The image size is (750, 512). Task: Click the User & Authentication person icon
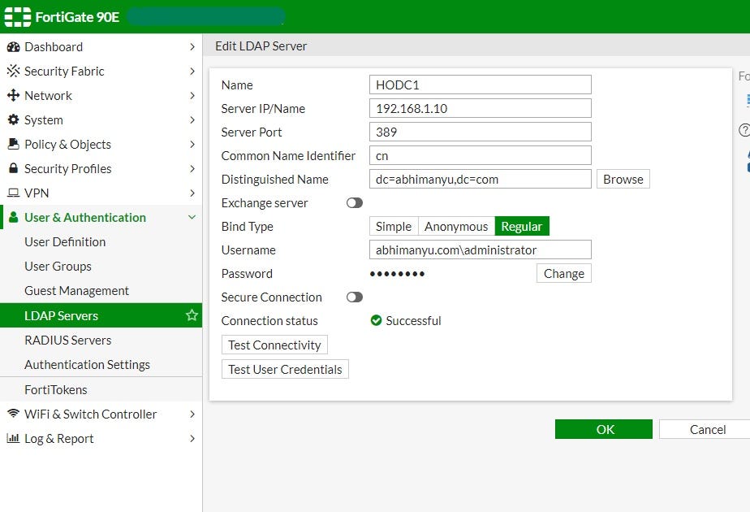coord(13,218)
